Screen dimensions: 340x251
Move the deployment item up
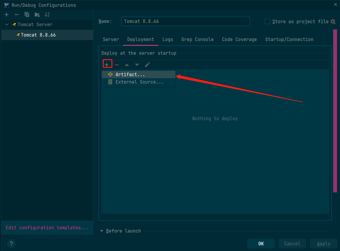pyautogui.click(x=127, y=65)
